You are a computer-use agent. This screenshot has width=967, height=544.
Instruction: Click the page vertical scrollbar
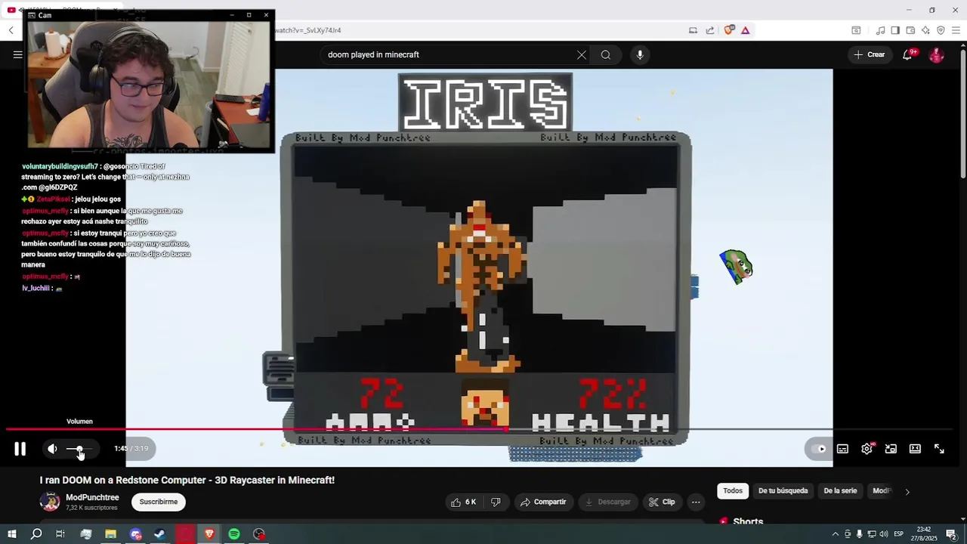click(x=962, y=113)
